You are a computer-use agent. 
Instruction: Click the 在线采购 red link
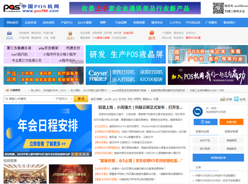pyautogui.click(x=128, y=33)
